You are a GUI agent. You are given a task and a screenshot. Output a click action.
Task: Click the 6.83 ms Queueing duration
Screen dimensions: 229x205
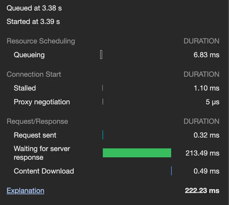[x=206, y=55]
